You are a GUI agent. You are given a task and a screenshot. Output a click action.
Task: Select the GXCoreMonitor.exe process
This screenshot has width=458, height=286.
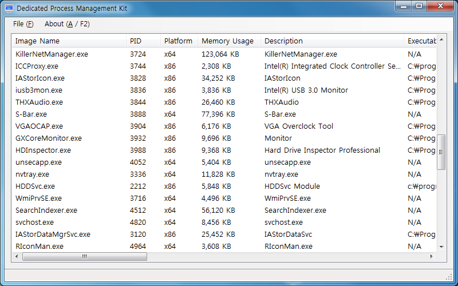point(49,138)
